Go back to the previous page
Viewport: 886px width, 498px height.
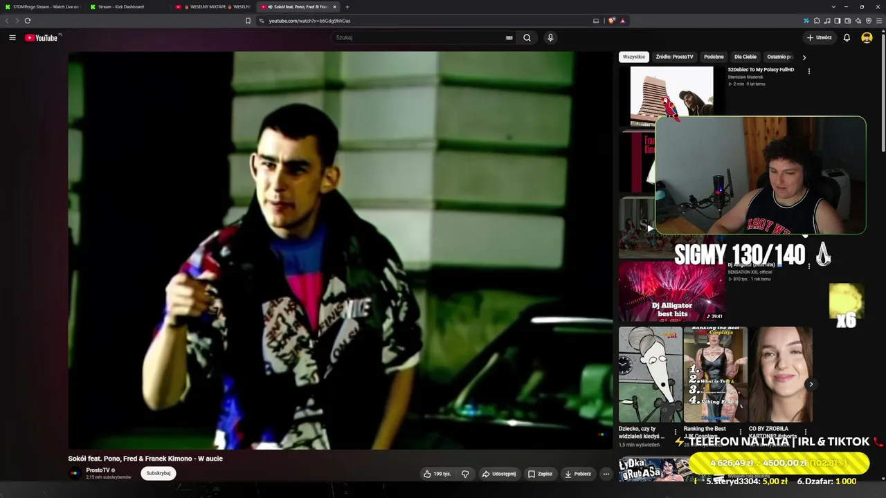click(x=8, y=21)
